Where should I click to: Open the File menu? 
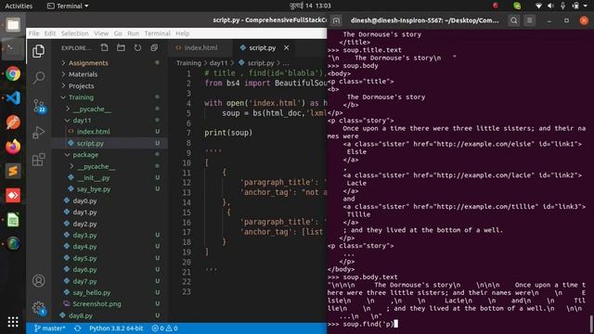click(x=33, y=33)
